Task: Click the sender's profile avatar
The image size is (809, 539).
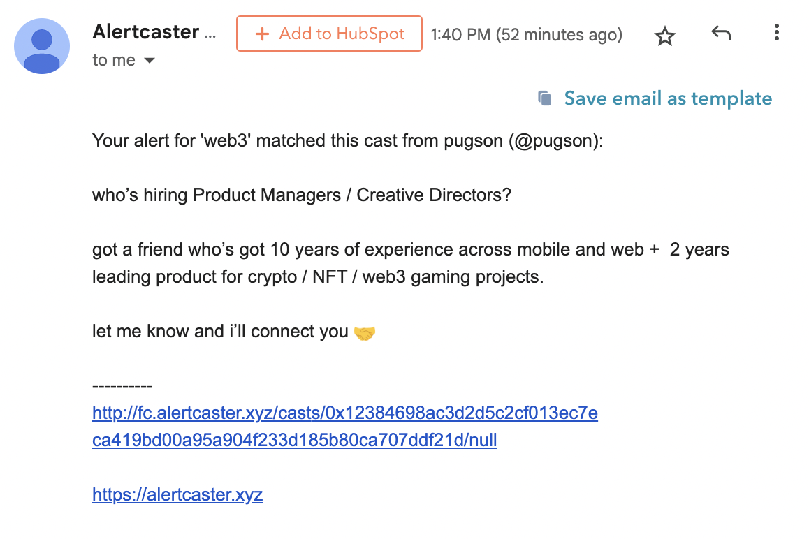Action: tap(42, 46)
